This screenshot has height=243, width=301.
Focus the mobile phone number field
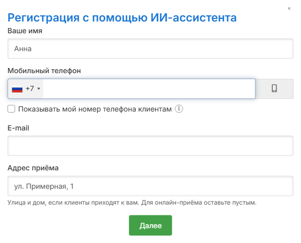click(149, 89)
